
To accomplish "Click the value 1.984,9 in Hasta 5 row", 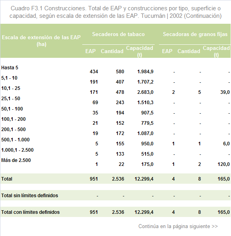I will [x=145, y=72].
